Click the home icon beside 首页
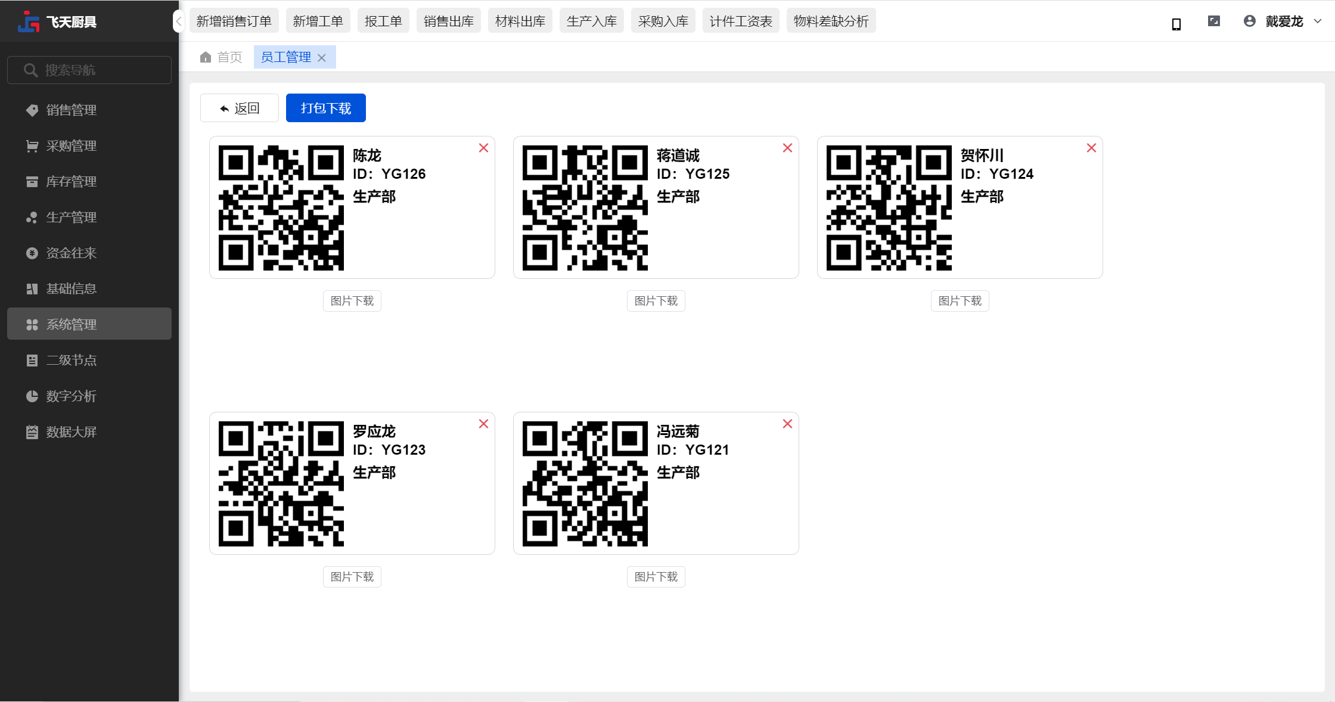Image resolution: width=1335 pixels, height=702 pixels. [x=206, y=57]
